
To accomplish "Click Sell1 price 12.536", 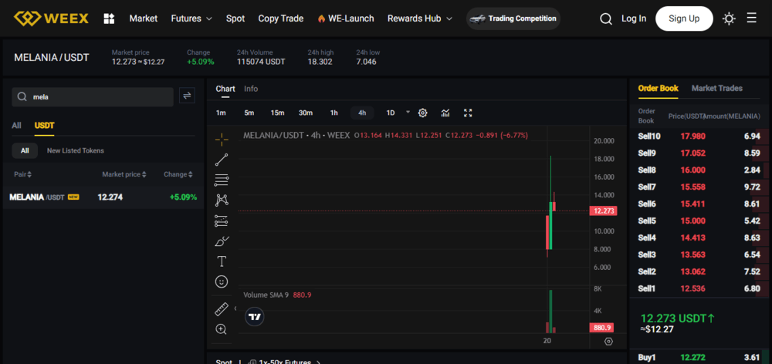I will [692, 288].
